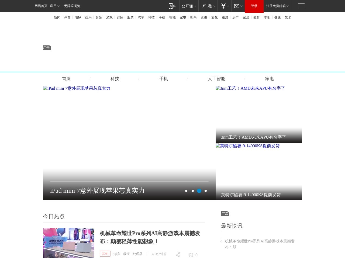Click the 严选 logo in the header

(206, 6)
